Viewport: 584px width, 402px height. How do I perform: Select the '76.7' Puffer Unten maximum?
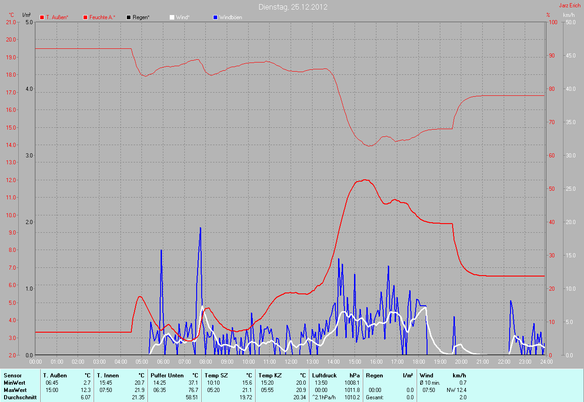tap(193, 390)
